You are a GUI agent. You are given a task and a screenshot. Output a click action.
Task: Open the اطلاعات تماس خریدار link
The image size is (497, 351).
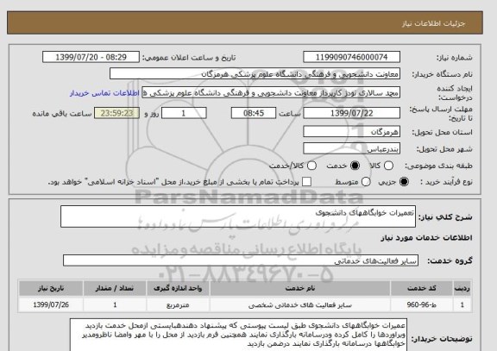104,93
